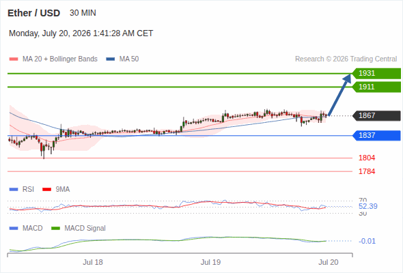The width and height of the screenshot is (403, 273).
Task: Select the Jul 18 date axis label
Action: point(93,262)
